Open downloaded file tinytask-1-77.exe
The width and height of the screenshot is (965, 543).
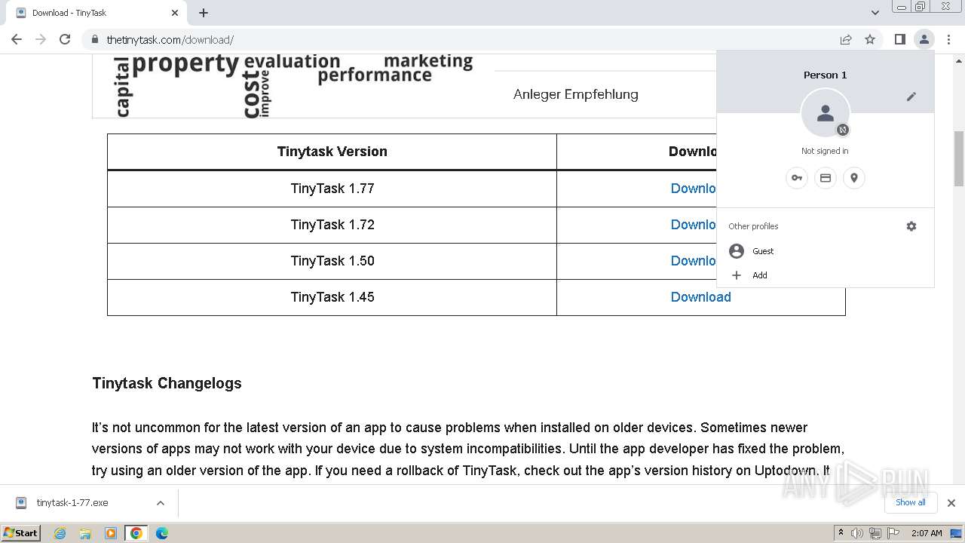(x=72, y=503)
